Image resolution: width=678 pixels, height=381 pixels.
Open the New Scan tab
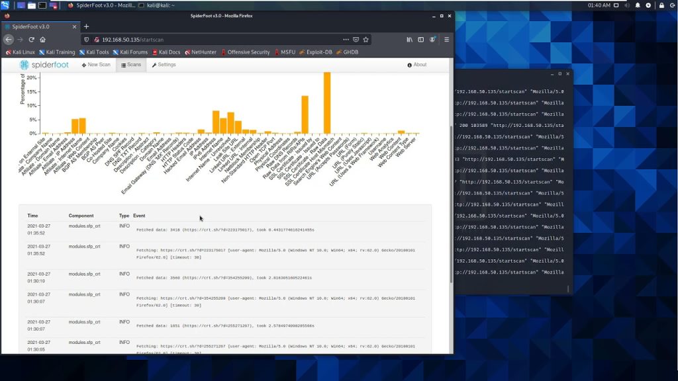(96, 65)
